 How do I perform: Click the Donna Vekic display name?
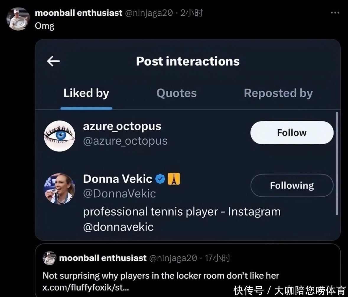point(118,179)
